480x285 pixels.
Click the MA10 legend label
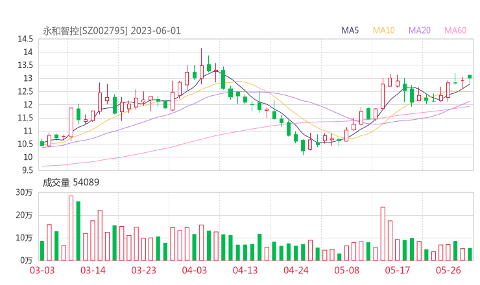(383, 30)
